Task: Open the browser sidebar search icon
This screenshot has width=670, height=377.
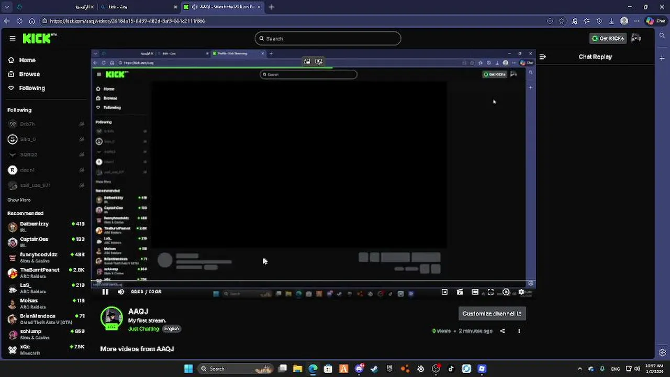Action: 662,36
